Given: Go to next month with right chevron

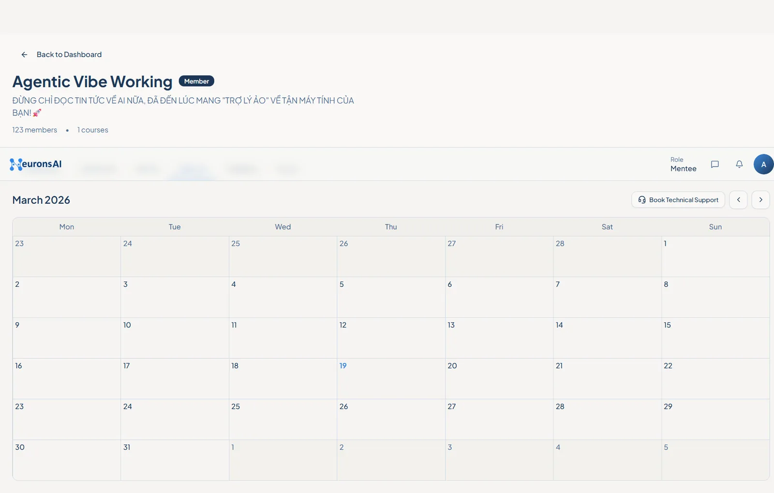Looking at the screenshot, I should tap(760, 200).
